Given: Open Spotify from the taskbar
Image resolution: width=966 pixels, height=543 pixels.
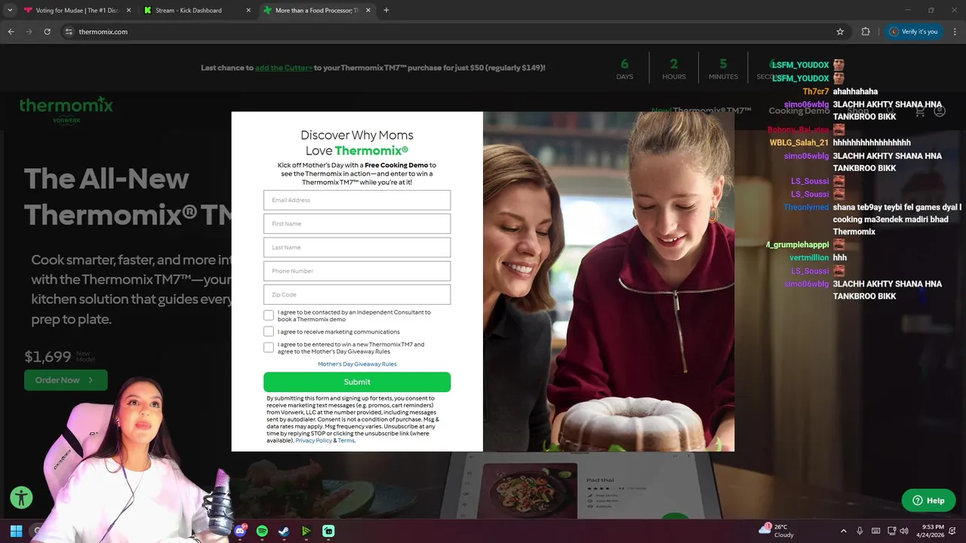Looking at the screenshot, I should 262,531.
